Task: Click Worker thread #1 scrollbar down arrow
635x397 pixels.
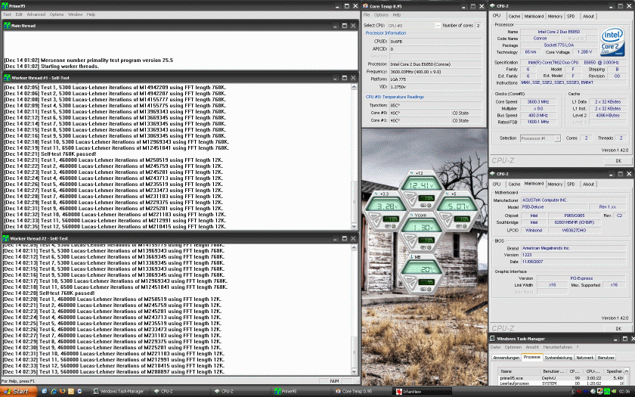Action: tap(354, 226)
